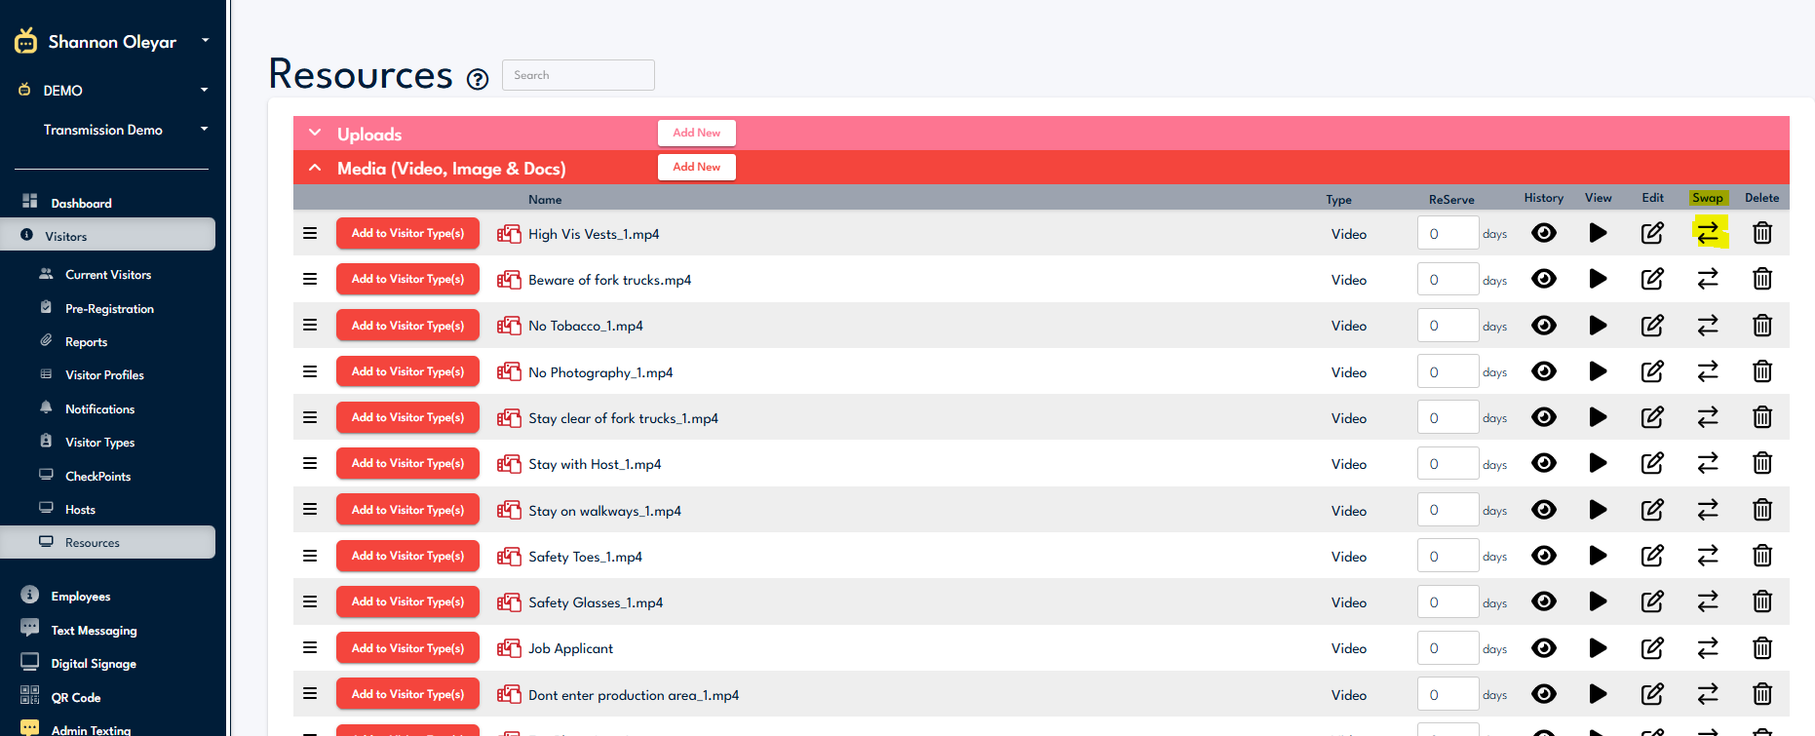Open history eye for Safety Glasses_1.mp4
The image size is (1815, 736).
click(x=1544, y=601)
